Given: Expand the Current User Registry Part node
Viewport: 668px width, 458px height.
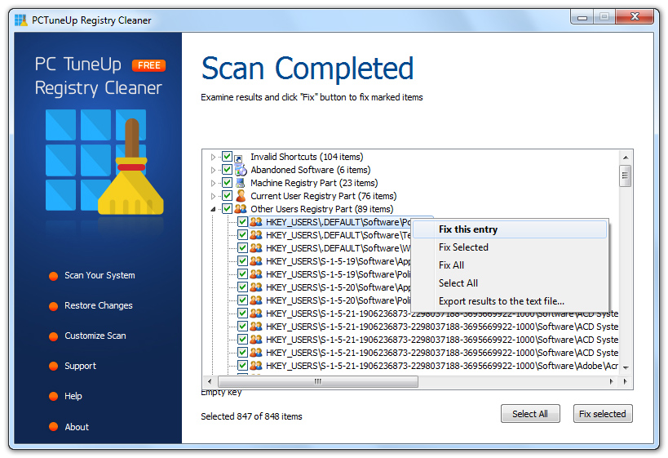Looking at the screenshot, I should pyautogui.click(x=213, y=196).
